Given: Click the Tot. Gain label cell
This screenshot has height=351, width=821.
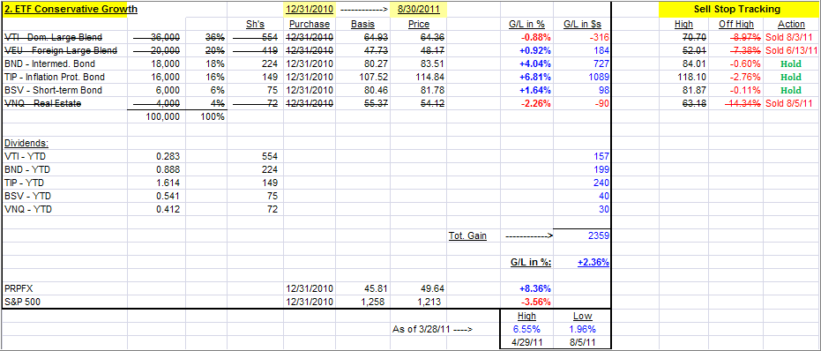Looking at the screenshot, I should click(x=468, y=235).
